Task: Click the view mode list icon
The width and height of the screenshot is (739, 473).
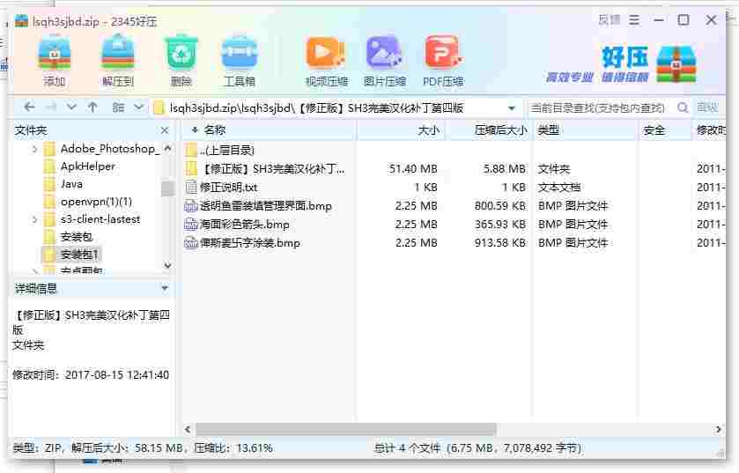Action: 118,107
